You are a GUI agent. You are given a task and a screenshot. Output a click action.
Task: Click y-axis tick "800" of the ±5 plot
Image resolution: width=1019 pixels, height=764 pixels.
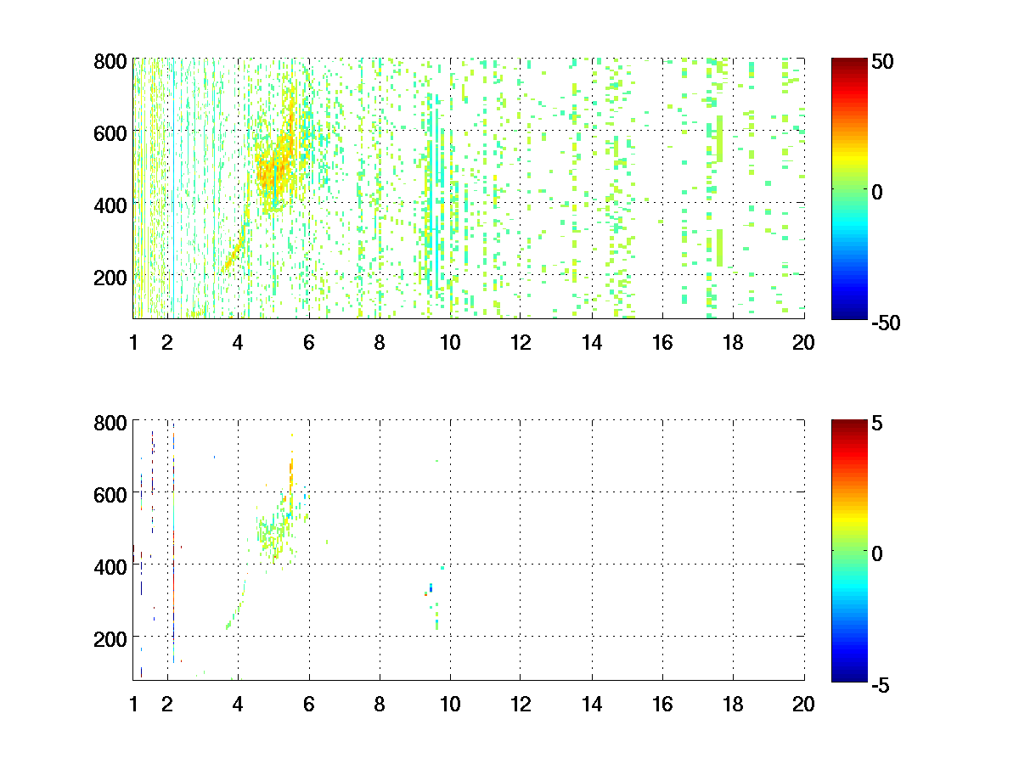coord(110,422)
